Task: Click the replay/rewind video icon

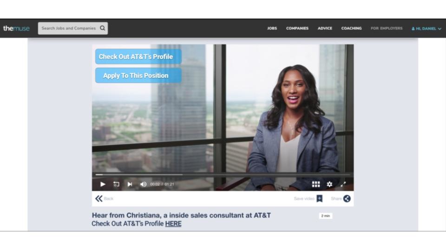Action: point(116,184)
